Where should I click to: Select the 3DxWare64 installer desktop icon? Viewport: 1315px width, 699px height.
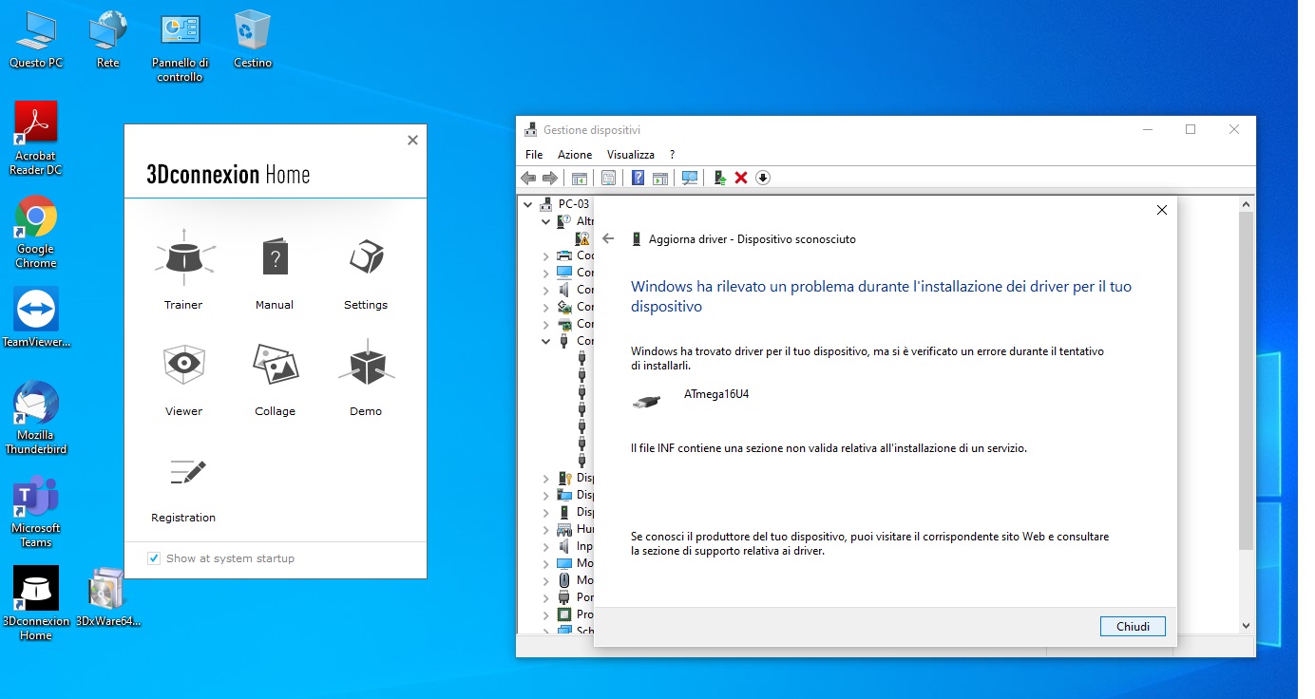[x=107, y=598]
